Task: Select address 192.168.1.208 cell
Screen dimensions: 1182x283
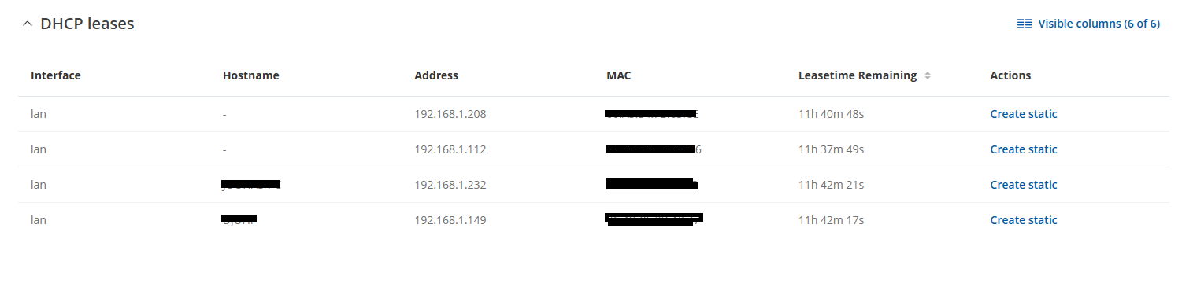Action: tap(450, 114)
